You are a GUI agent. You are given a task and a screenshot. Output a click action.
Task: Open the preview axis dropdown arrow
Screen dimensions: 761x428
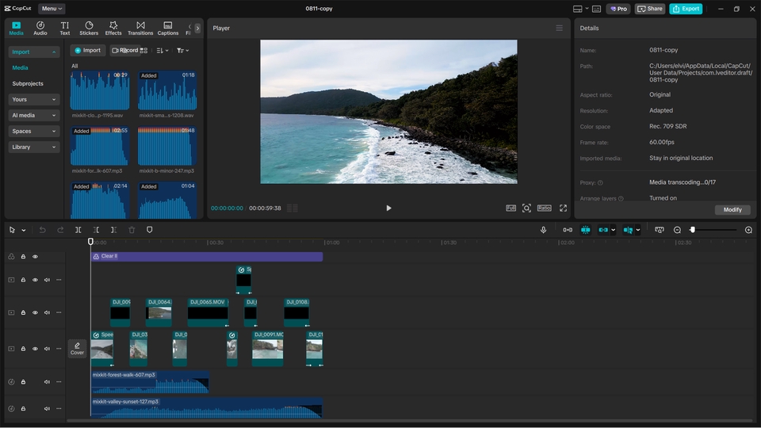coord(637,231)
